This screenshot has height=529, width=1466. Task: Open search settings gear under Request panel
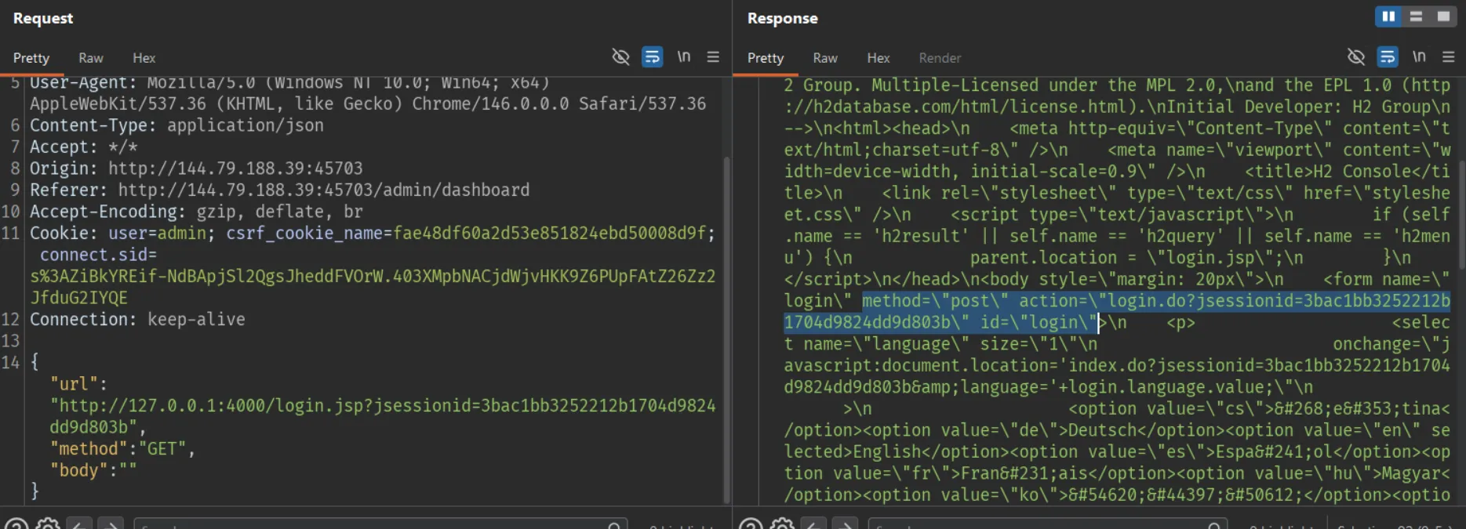(x=48, y=524)
